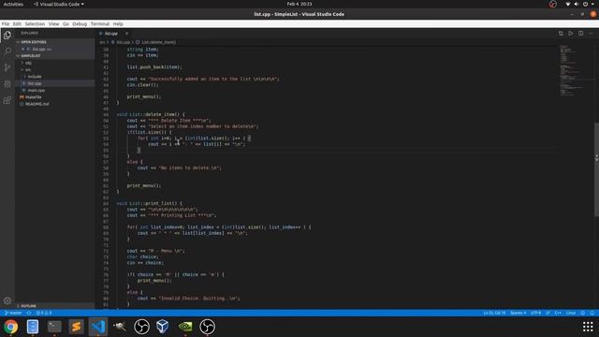The height and width of the screenshot is (337, 599).
Task: Click the Spaces: 4 indentation indicator
Action: (x=518, y=313)
